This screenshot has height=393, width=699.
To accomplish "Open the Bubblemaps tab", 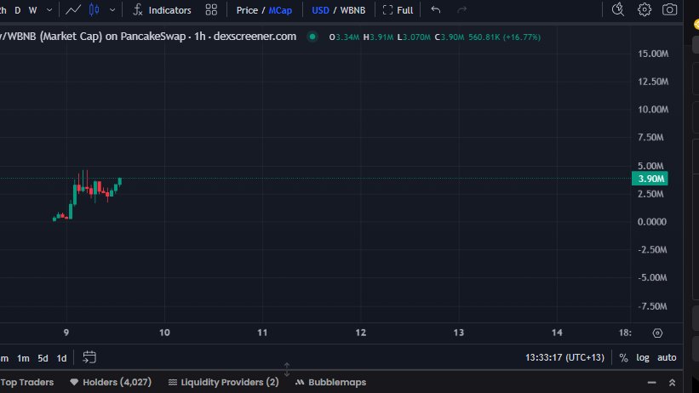I will tap(331, 382).
